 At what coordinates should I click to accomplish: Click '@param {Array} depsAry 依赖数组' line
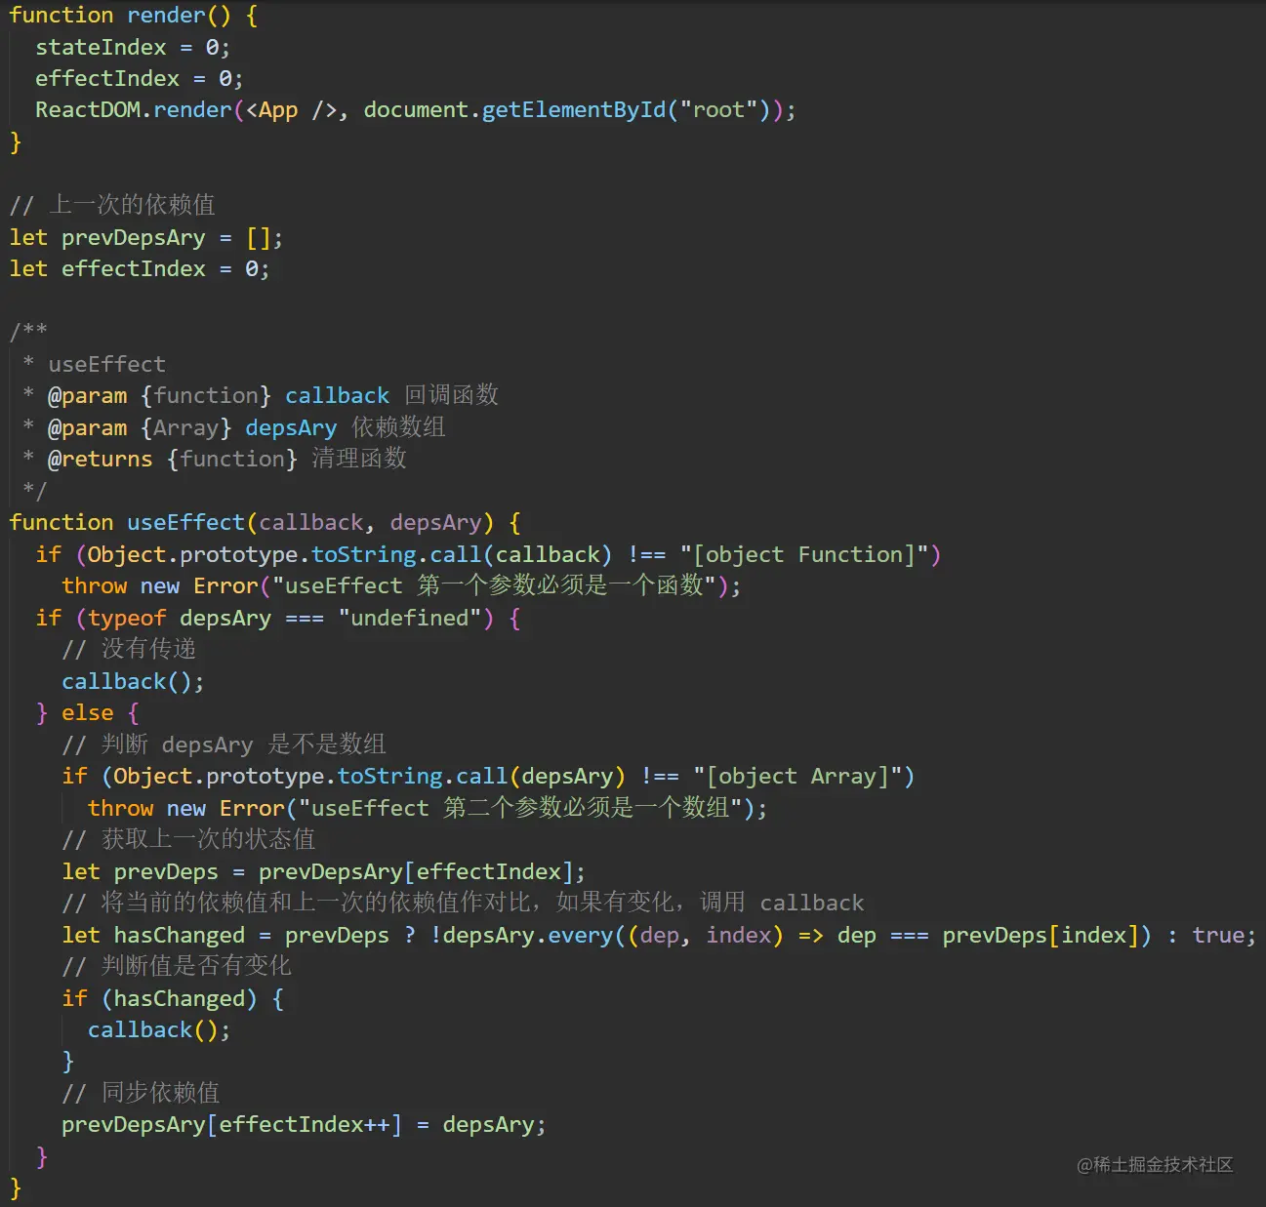[x=234, y=427]
